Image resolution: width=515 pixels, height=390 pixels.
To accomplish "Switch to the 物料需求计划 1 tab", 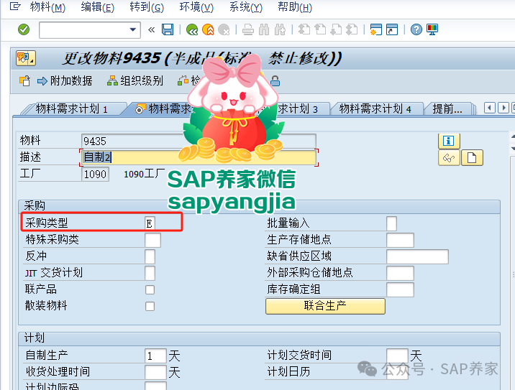I will (x=72, y=109).
